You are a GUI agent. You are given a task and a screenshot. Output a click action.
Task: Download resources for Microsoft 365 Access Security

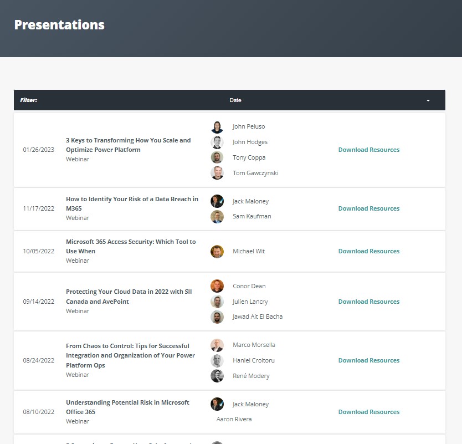point(368,251)
